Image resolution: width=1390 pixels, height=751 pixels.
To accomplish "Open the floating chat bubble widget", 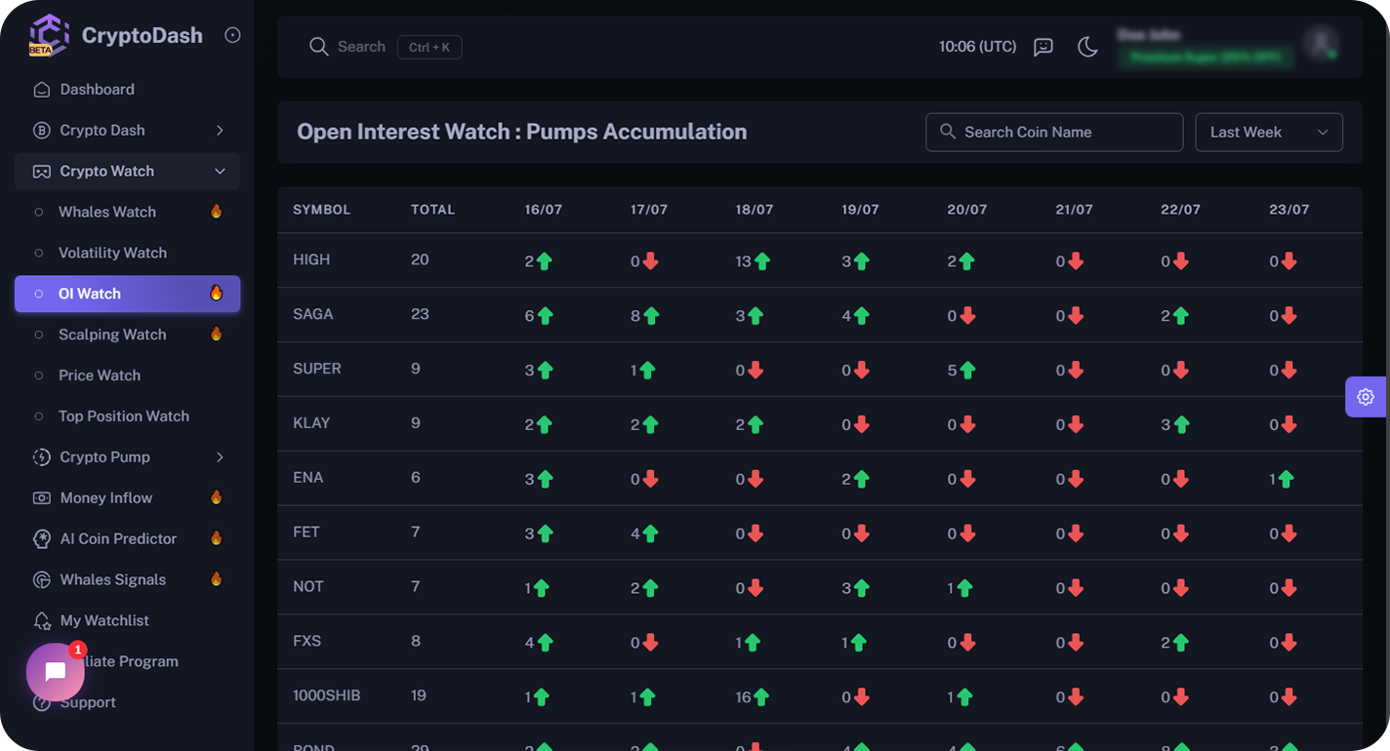I will 56,672.
